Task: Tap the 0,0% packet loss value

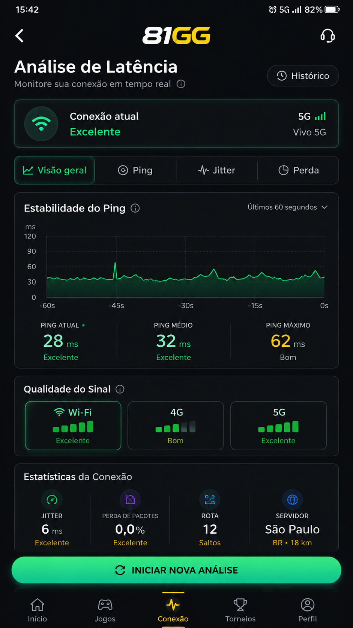Action: coord(130,529)
